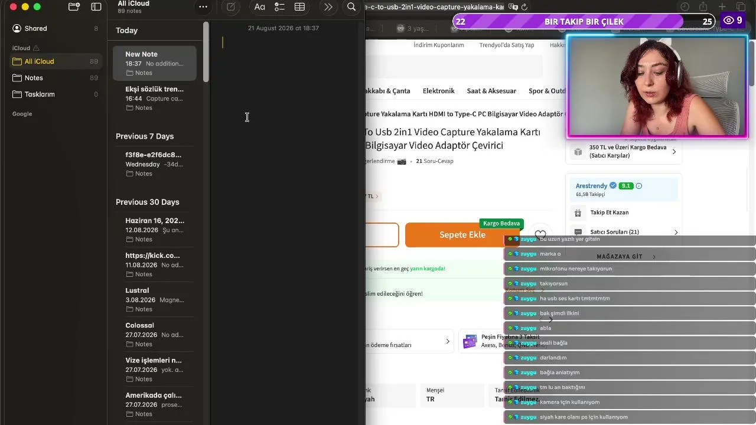Expand Satıcı Soruları (21)

coord(676,232)
